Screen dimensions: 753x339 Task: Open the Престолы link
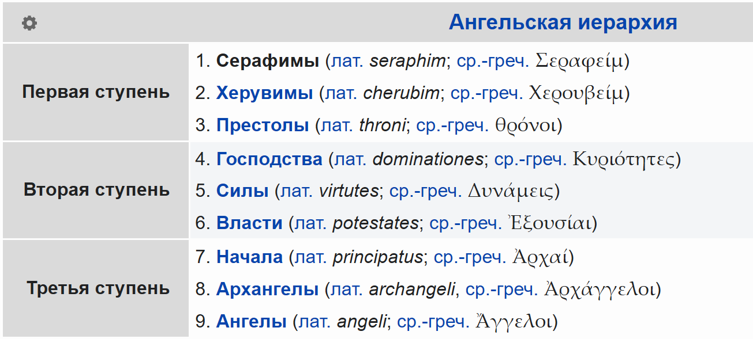point(263,125)
